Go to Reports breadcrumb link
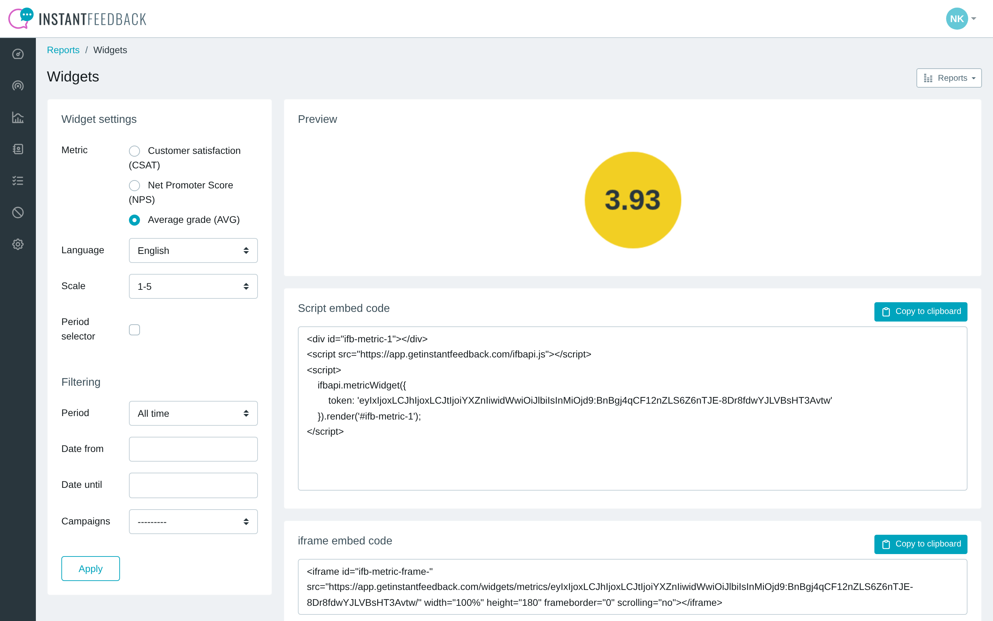 tap(63, 50)
